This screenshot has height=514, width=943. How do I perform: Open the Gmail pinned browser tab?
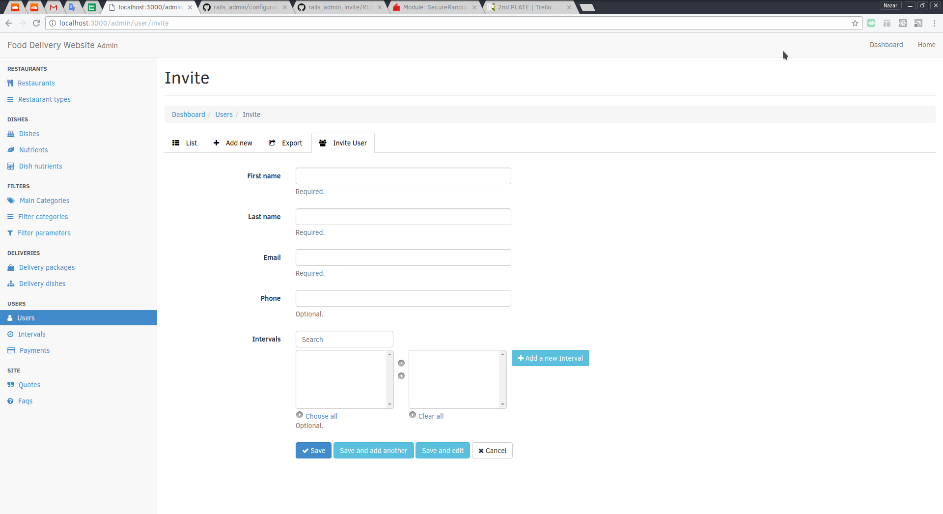pyautogui.click(x=54, y=7)
